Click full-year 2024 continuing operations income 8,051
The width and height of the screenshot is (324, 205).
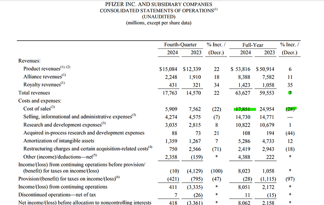[x=244, y=187]
